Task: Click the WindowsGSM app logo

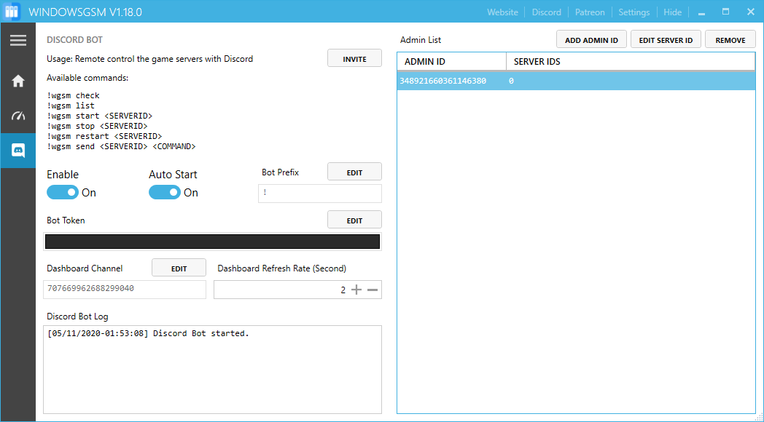Action: pos(12,12)
